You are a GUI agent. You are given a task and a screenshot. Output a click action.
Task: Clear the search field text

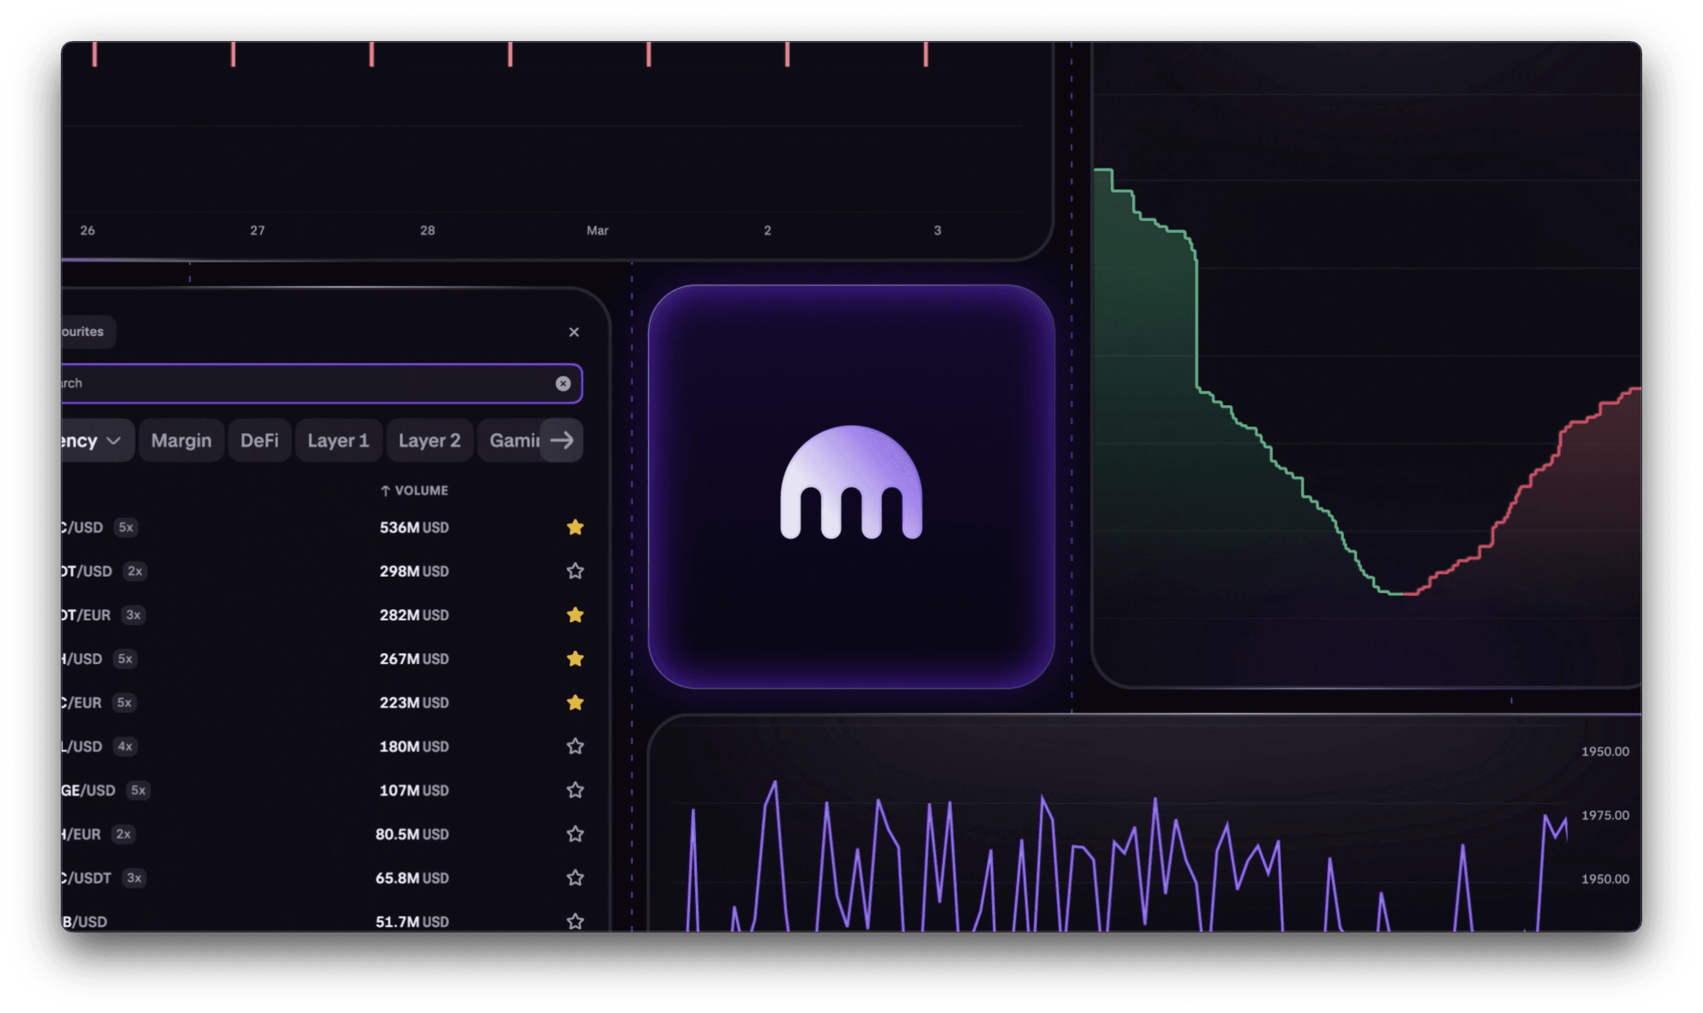[x=563, y=384]
